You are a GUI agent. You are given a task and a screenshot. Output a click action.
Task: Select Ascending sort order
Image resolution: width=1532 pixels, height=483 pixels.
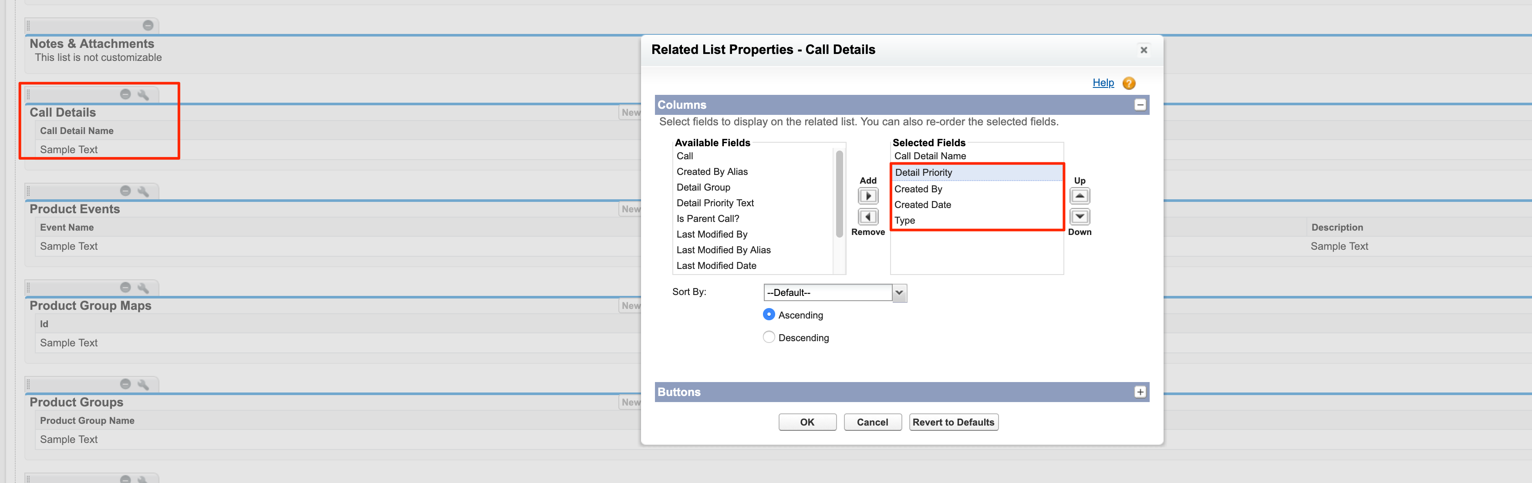768,314
